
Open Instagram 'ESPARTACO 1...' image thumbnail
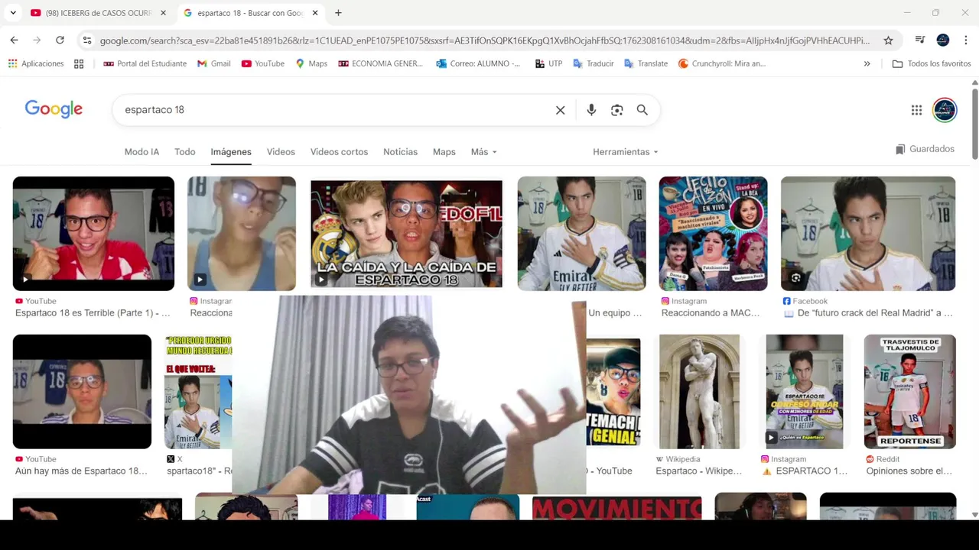point(805,391)
